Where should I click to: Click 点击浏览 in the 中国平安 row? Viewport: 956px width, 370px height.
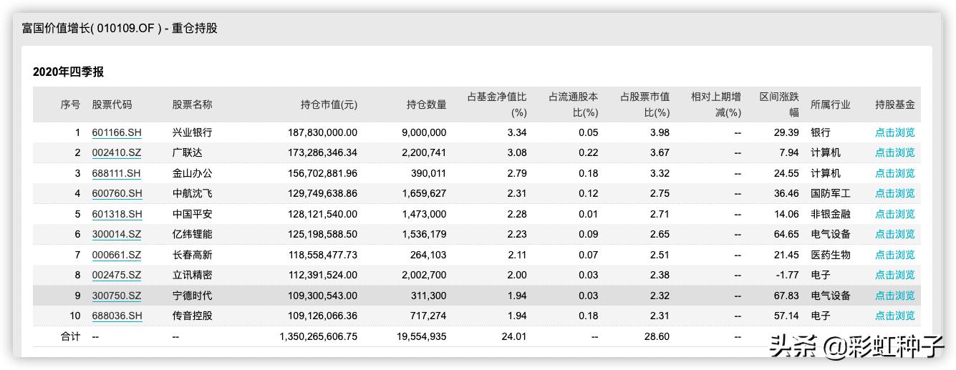coord(894,214)
